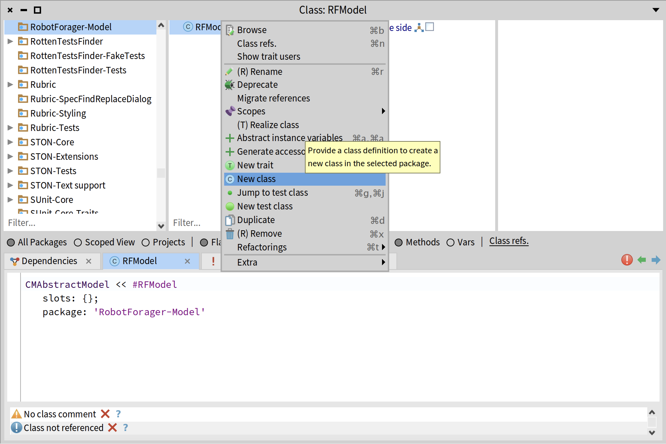This screenshot has width=666, height=444.
Task: Select the Scoped View radio button
Action: click(x=78, y=243)
